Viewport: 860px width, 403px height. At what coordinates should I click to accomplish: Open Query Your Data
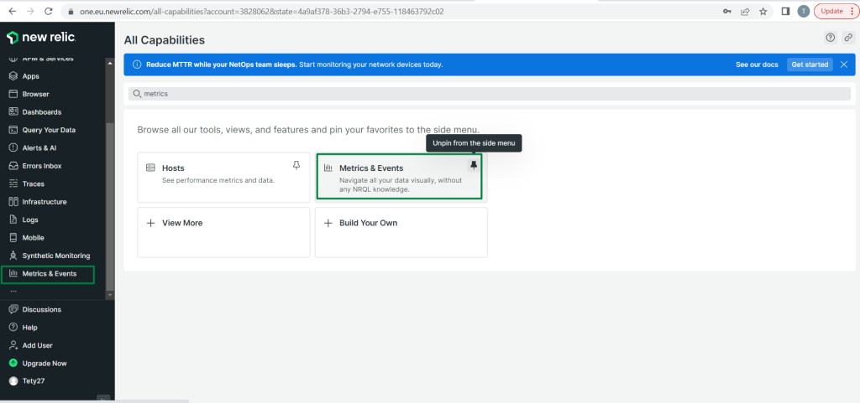click(x=49, y=130)
